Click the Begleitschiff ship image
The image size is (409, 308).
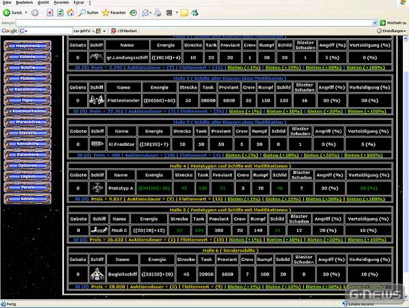pos(97,274)
